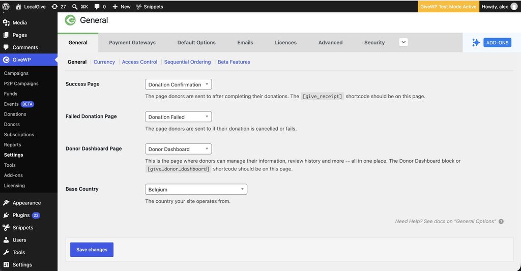Click the Comments icon in sidebar
This screenshot has width=521, height=271.
tap(6, 47)
